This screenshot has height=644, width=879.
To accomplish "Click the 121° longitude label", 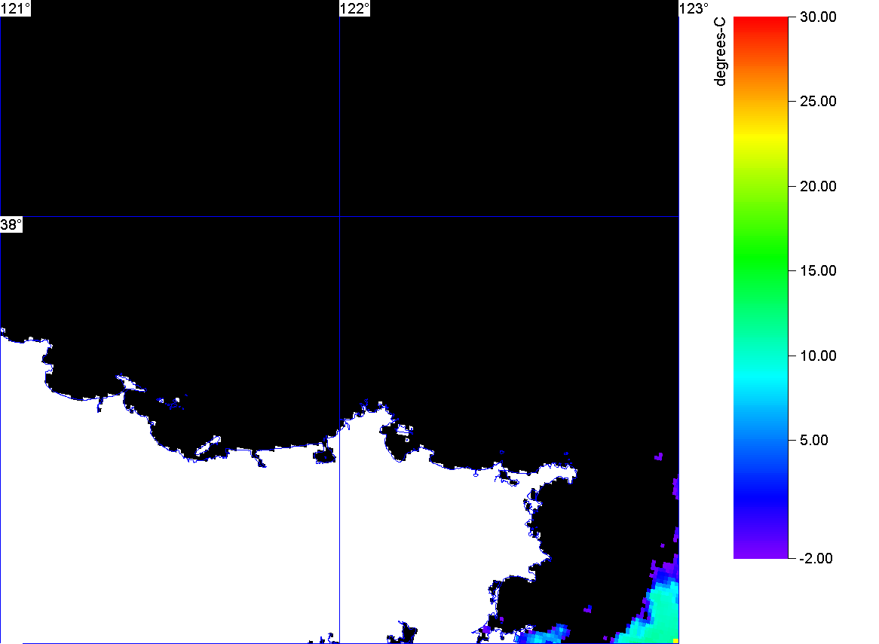I will click(x=16, y=8).
